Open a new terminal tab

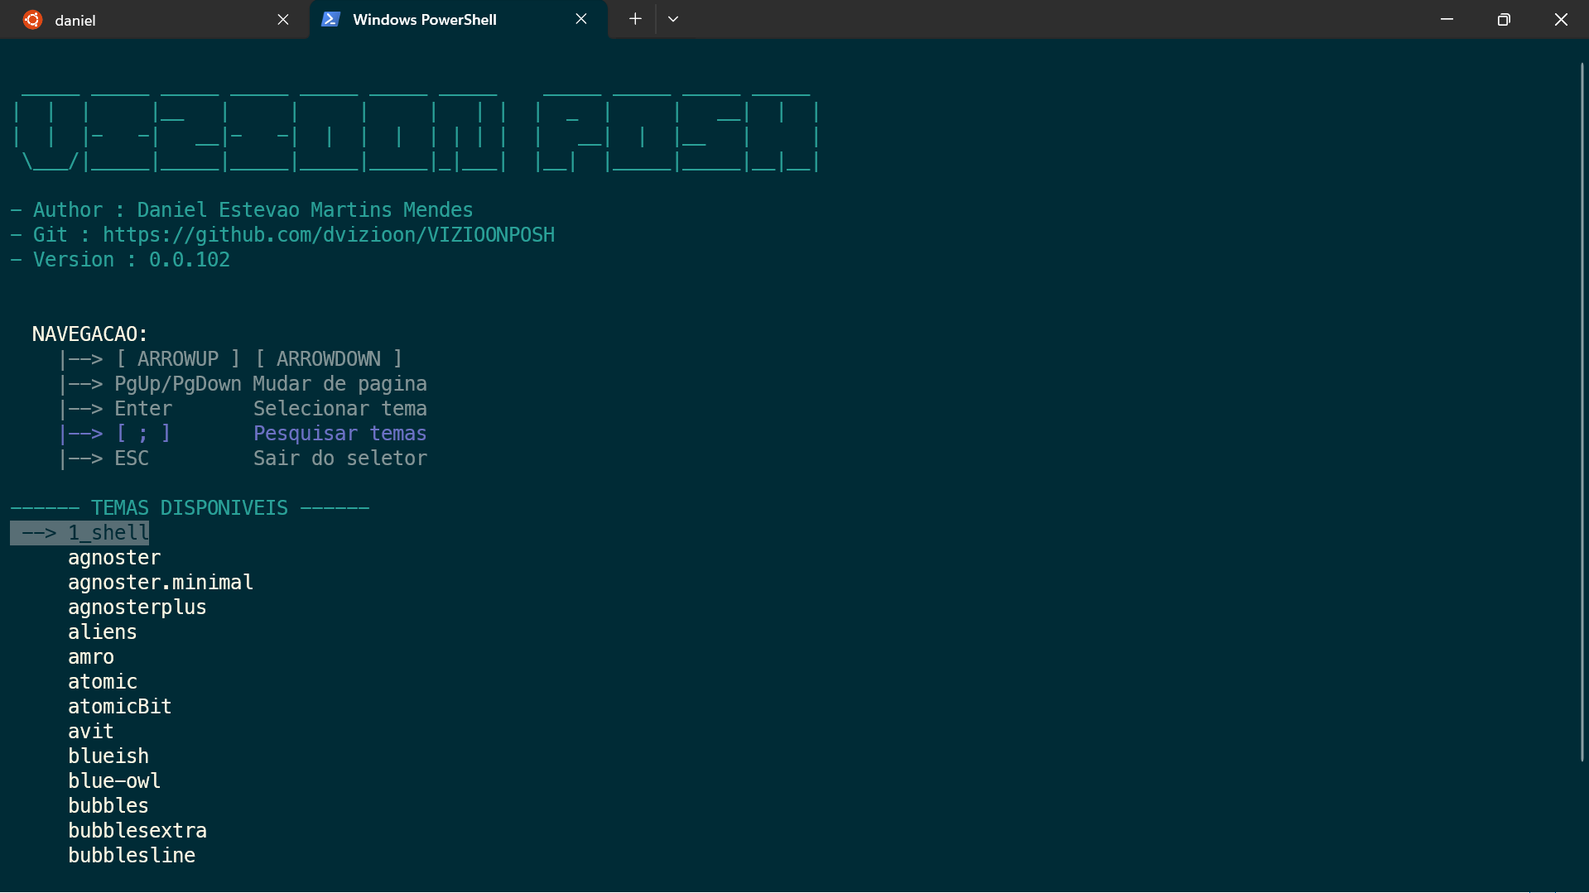pyautogui.click(x=635, y=19)
